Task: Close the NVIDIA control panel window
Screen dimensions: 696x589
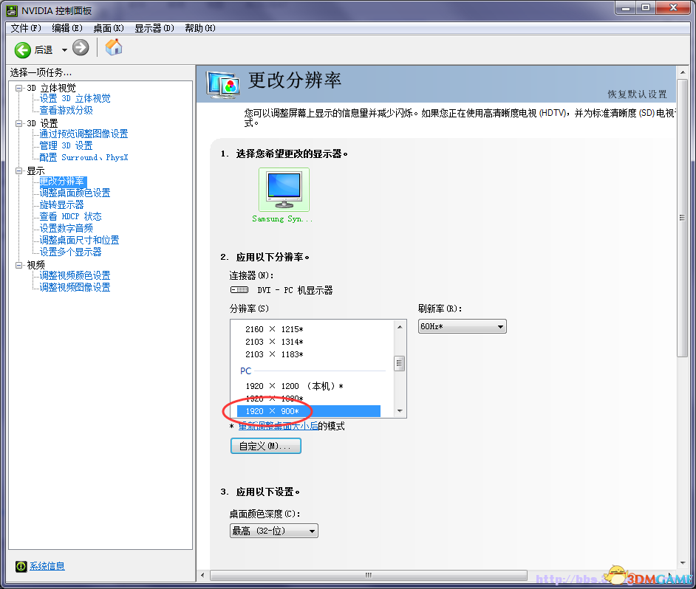Action: click(x=673, y=8)
